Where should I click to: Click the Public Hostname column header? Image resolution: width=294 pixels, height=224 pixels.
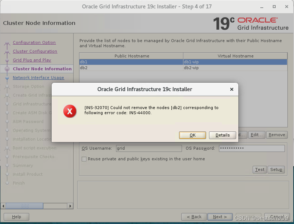coord(131,56)
